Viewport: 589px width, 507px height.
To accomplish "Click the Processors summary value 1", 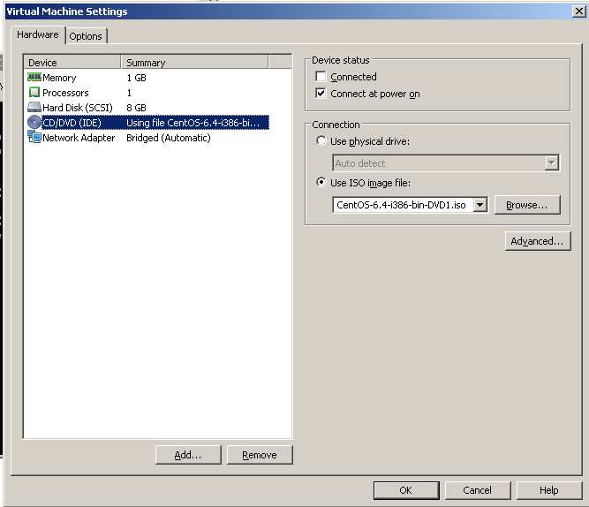I will pyautogui.click(x=129, y=93).
